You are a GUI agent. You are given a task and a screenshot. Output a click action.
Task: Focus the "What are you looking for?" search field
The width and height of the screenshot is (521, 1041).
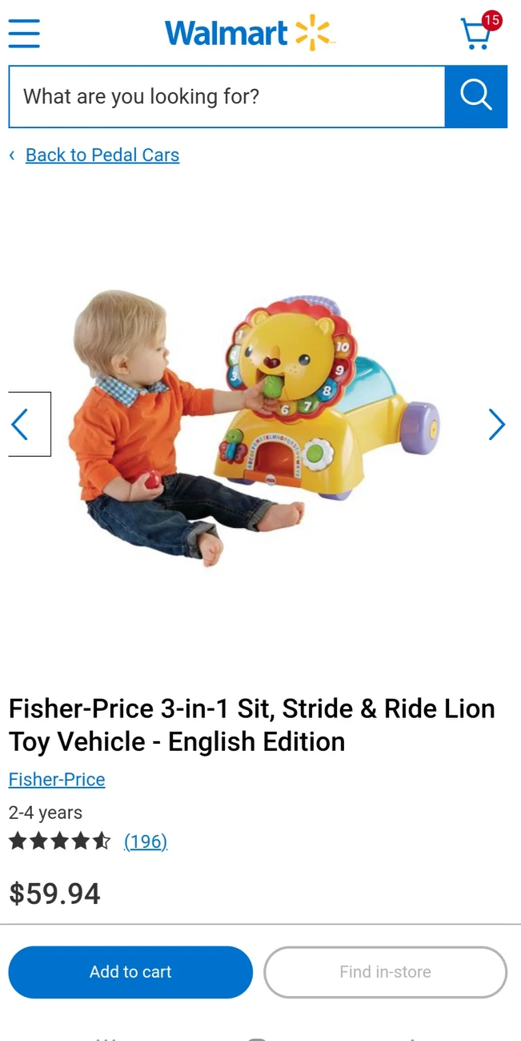(x=226, y=97)
